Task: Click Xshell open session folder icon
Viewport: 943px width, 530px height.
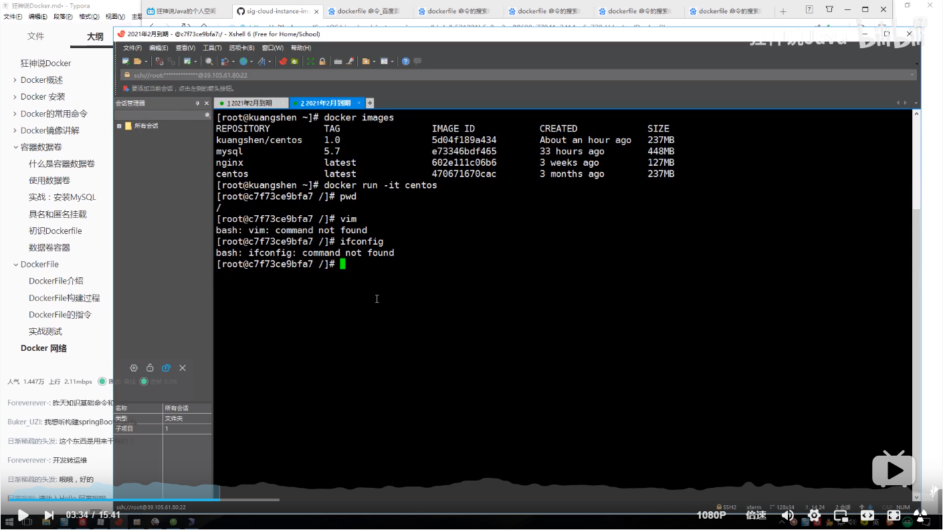Action: (137, 61)
